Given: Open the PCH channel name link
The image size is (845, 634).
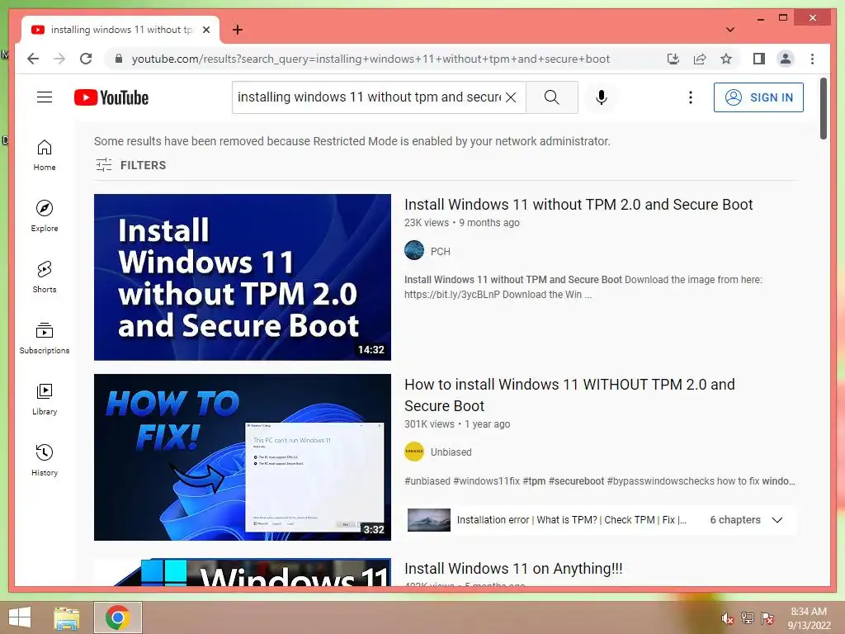Looking at the screenshot, I should pyautogui.click(x=441, y=251).
